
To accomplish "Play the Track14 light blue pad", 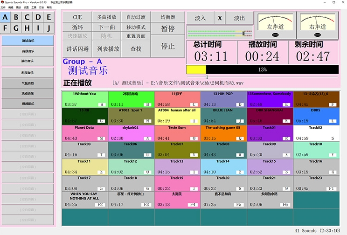I will pyautogui.click(x=224, y=167).
